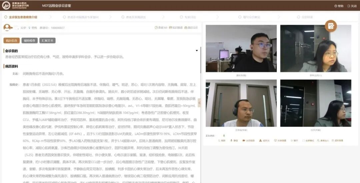
Task: Open 既往会诊 past consultations
Action: point(191,28)
